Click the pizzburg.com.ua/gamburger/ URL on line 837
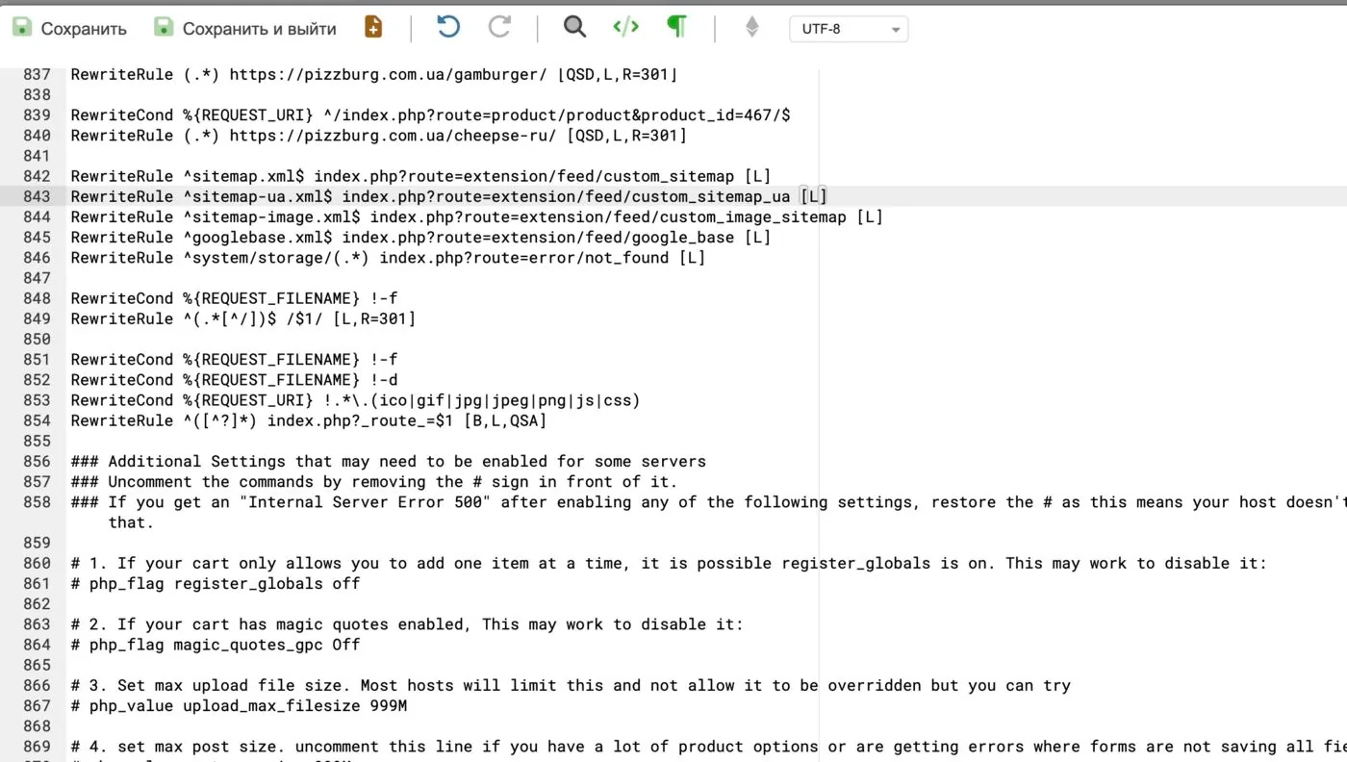Image resolution: width=1347 pixels, height=762 pixels. pos(389,74)
